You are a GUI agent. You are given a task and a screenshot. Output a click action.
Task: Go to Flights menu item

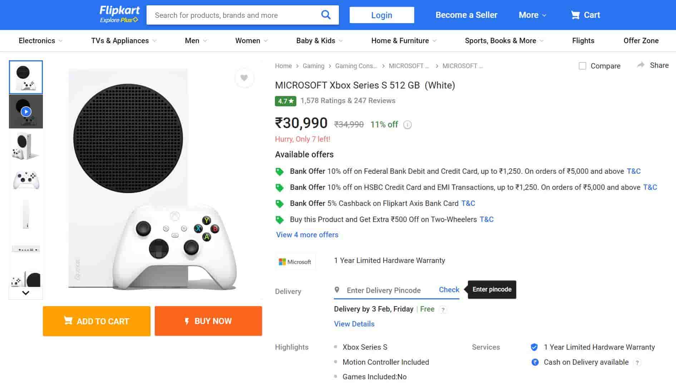coord(583,41)
